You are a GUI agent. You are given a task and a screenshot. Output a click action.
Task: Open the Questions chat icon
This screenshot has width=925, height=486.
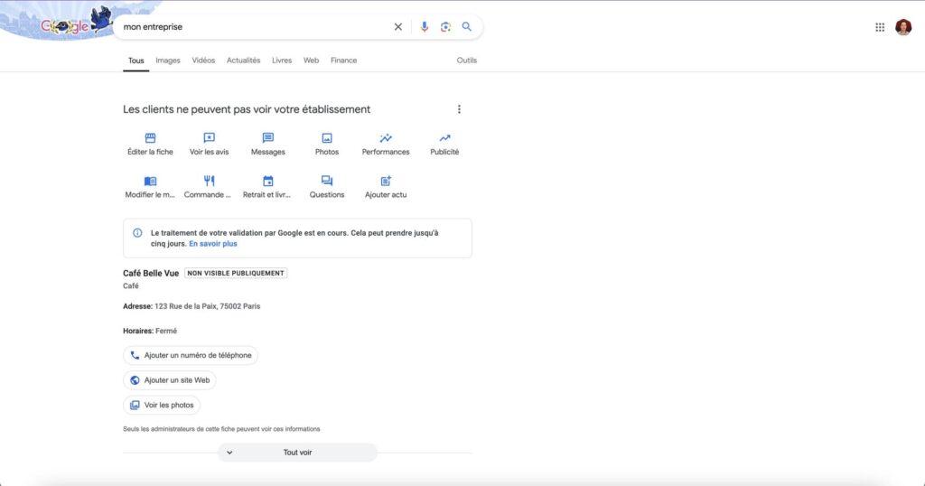click(x=327, y=181)
